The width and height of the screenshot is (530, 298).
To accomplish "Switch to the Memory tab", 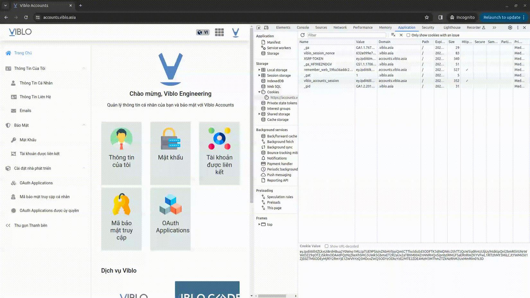I will click(x=385, y=28).
